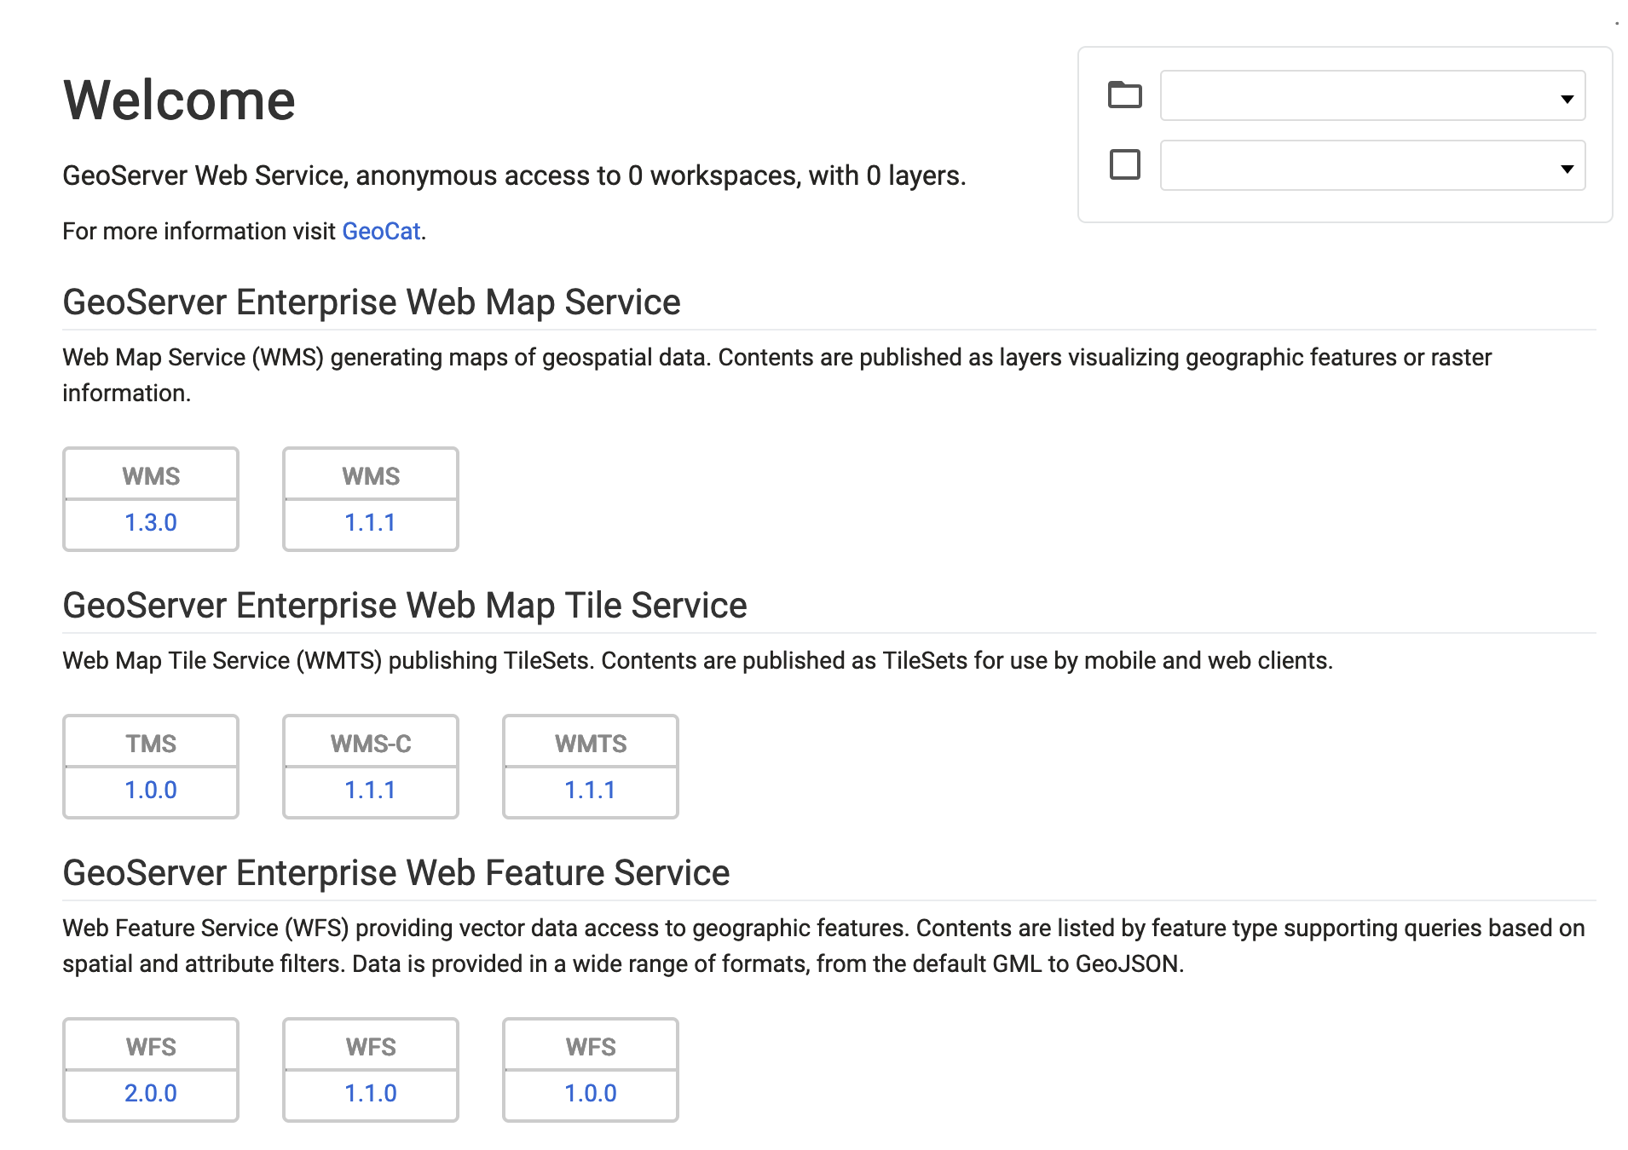Open WMS-C 1.1.1 link
The image size is (1628, 1150).
371,790
